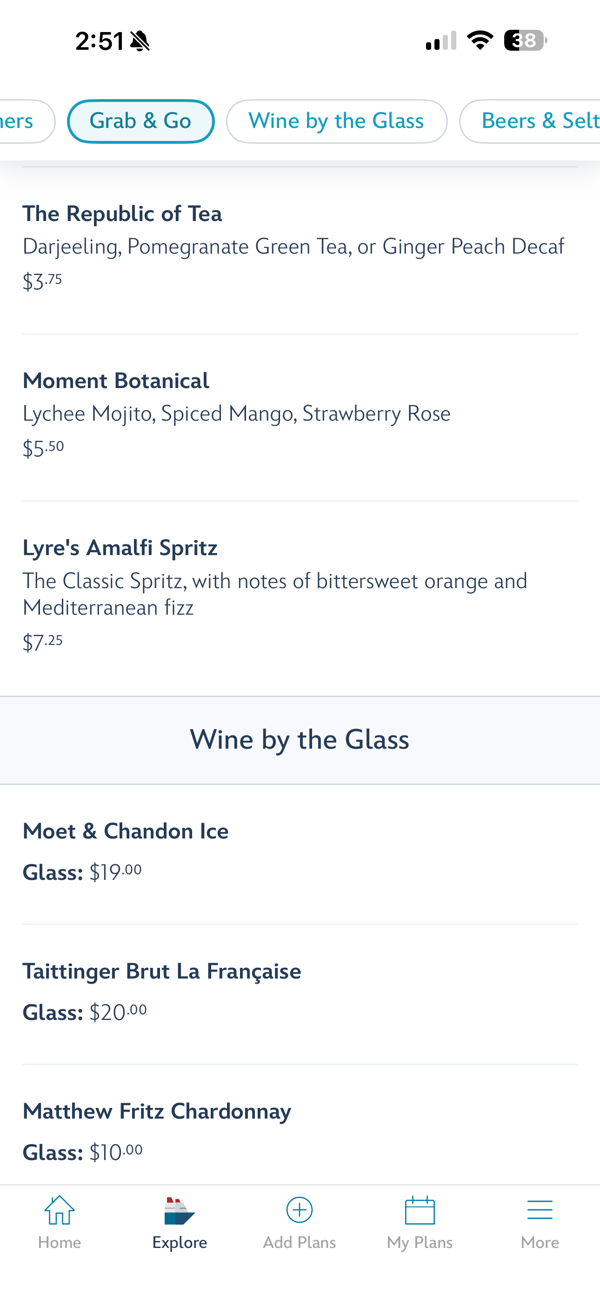Choose Moet & Chandon Ice wine
Image resolution: width=600 pixels, height=1301 pixels.
pyautogui.click(x=126, y=832)
